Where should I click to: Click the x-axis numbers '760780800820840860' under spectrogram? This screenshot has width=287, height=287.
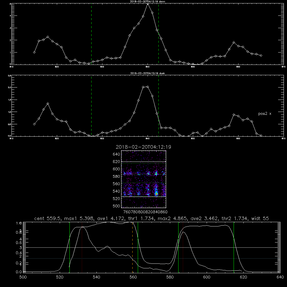tap(145, 212)
